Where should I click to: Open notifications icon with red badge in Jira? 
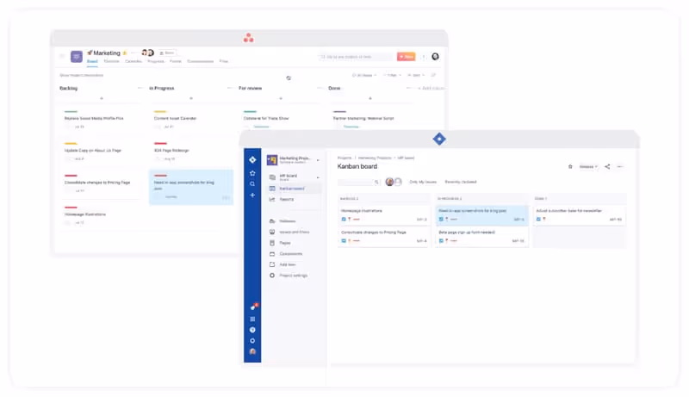(x=253, y=307)
